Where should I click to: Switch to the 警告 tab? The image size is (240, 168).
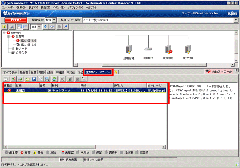(x=42, y=72)
